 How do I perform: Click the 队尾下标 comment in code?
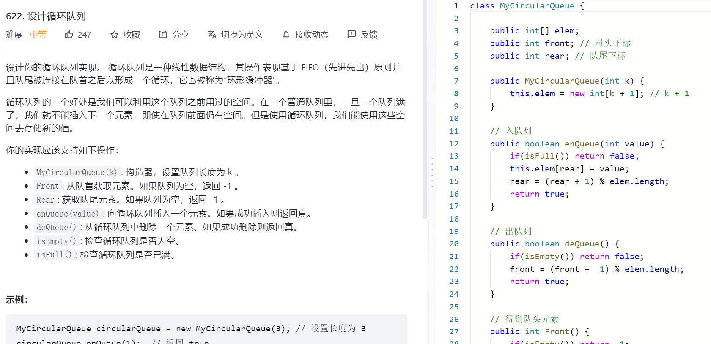(600, 56)
